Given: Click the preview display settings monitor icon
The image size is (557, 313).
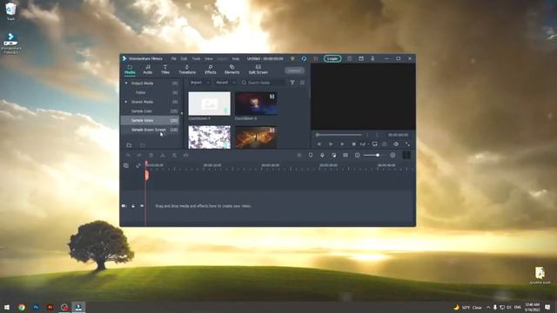Looking at the screenshot, I should [x=375, y=144].
